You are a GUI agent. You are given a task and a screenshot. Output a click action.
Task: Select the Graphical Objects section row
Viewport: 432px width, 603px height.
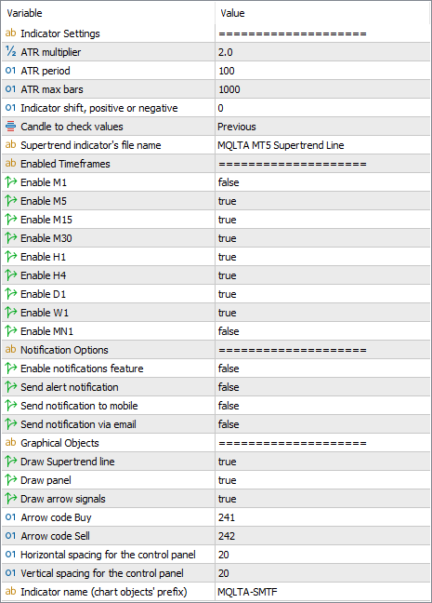point(216,443)
